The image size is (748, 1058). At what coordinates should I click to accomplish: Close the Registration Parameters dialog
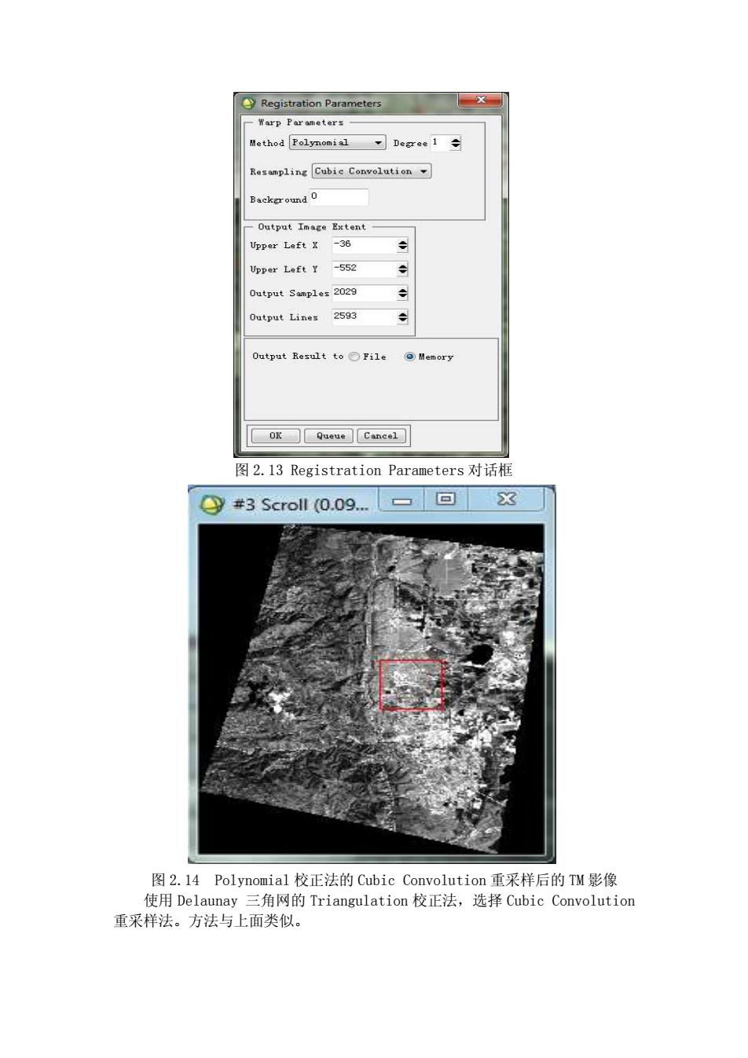point(480,100)
